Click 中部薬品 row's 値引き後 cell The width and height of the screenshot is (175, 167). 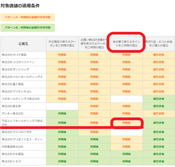[159, 147]
